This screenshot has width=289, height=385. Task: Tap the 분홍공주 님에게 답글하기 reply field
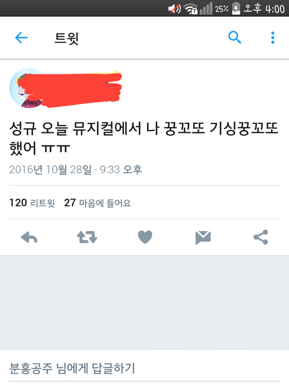(x=144, y=368)
